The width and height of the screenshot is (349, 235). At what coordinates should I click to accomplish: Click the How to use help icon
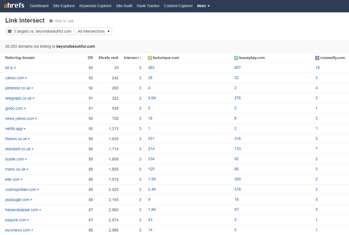51,21
